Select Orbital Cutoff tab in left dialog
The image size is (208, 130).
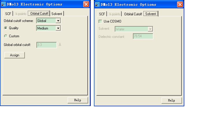coord(39,13)
